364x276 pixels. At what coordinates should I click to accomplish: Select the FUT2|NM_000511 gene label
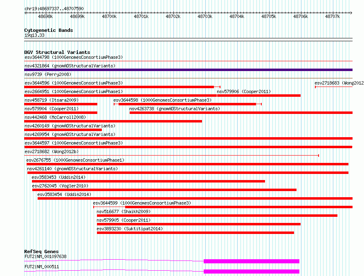point(42,267)
